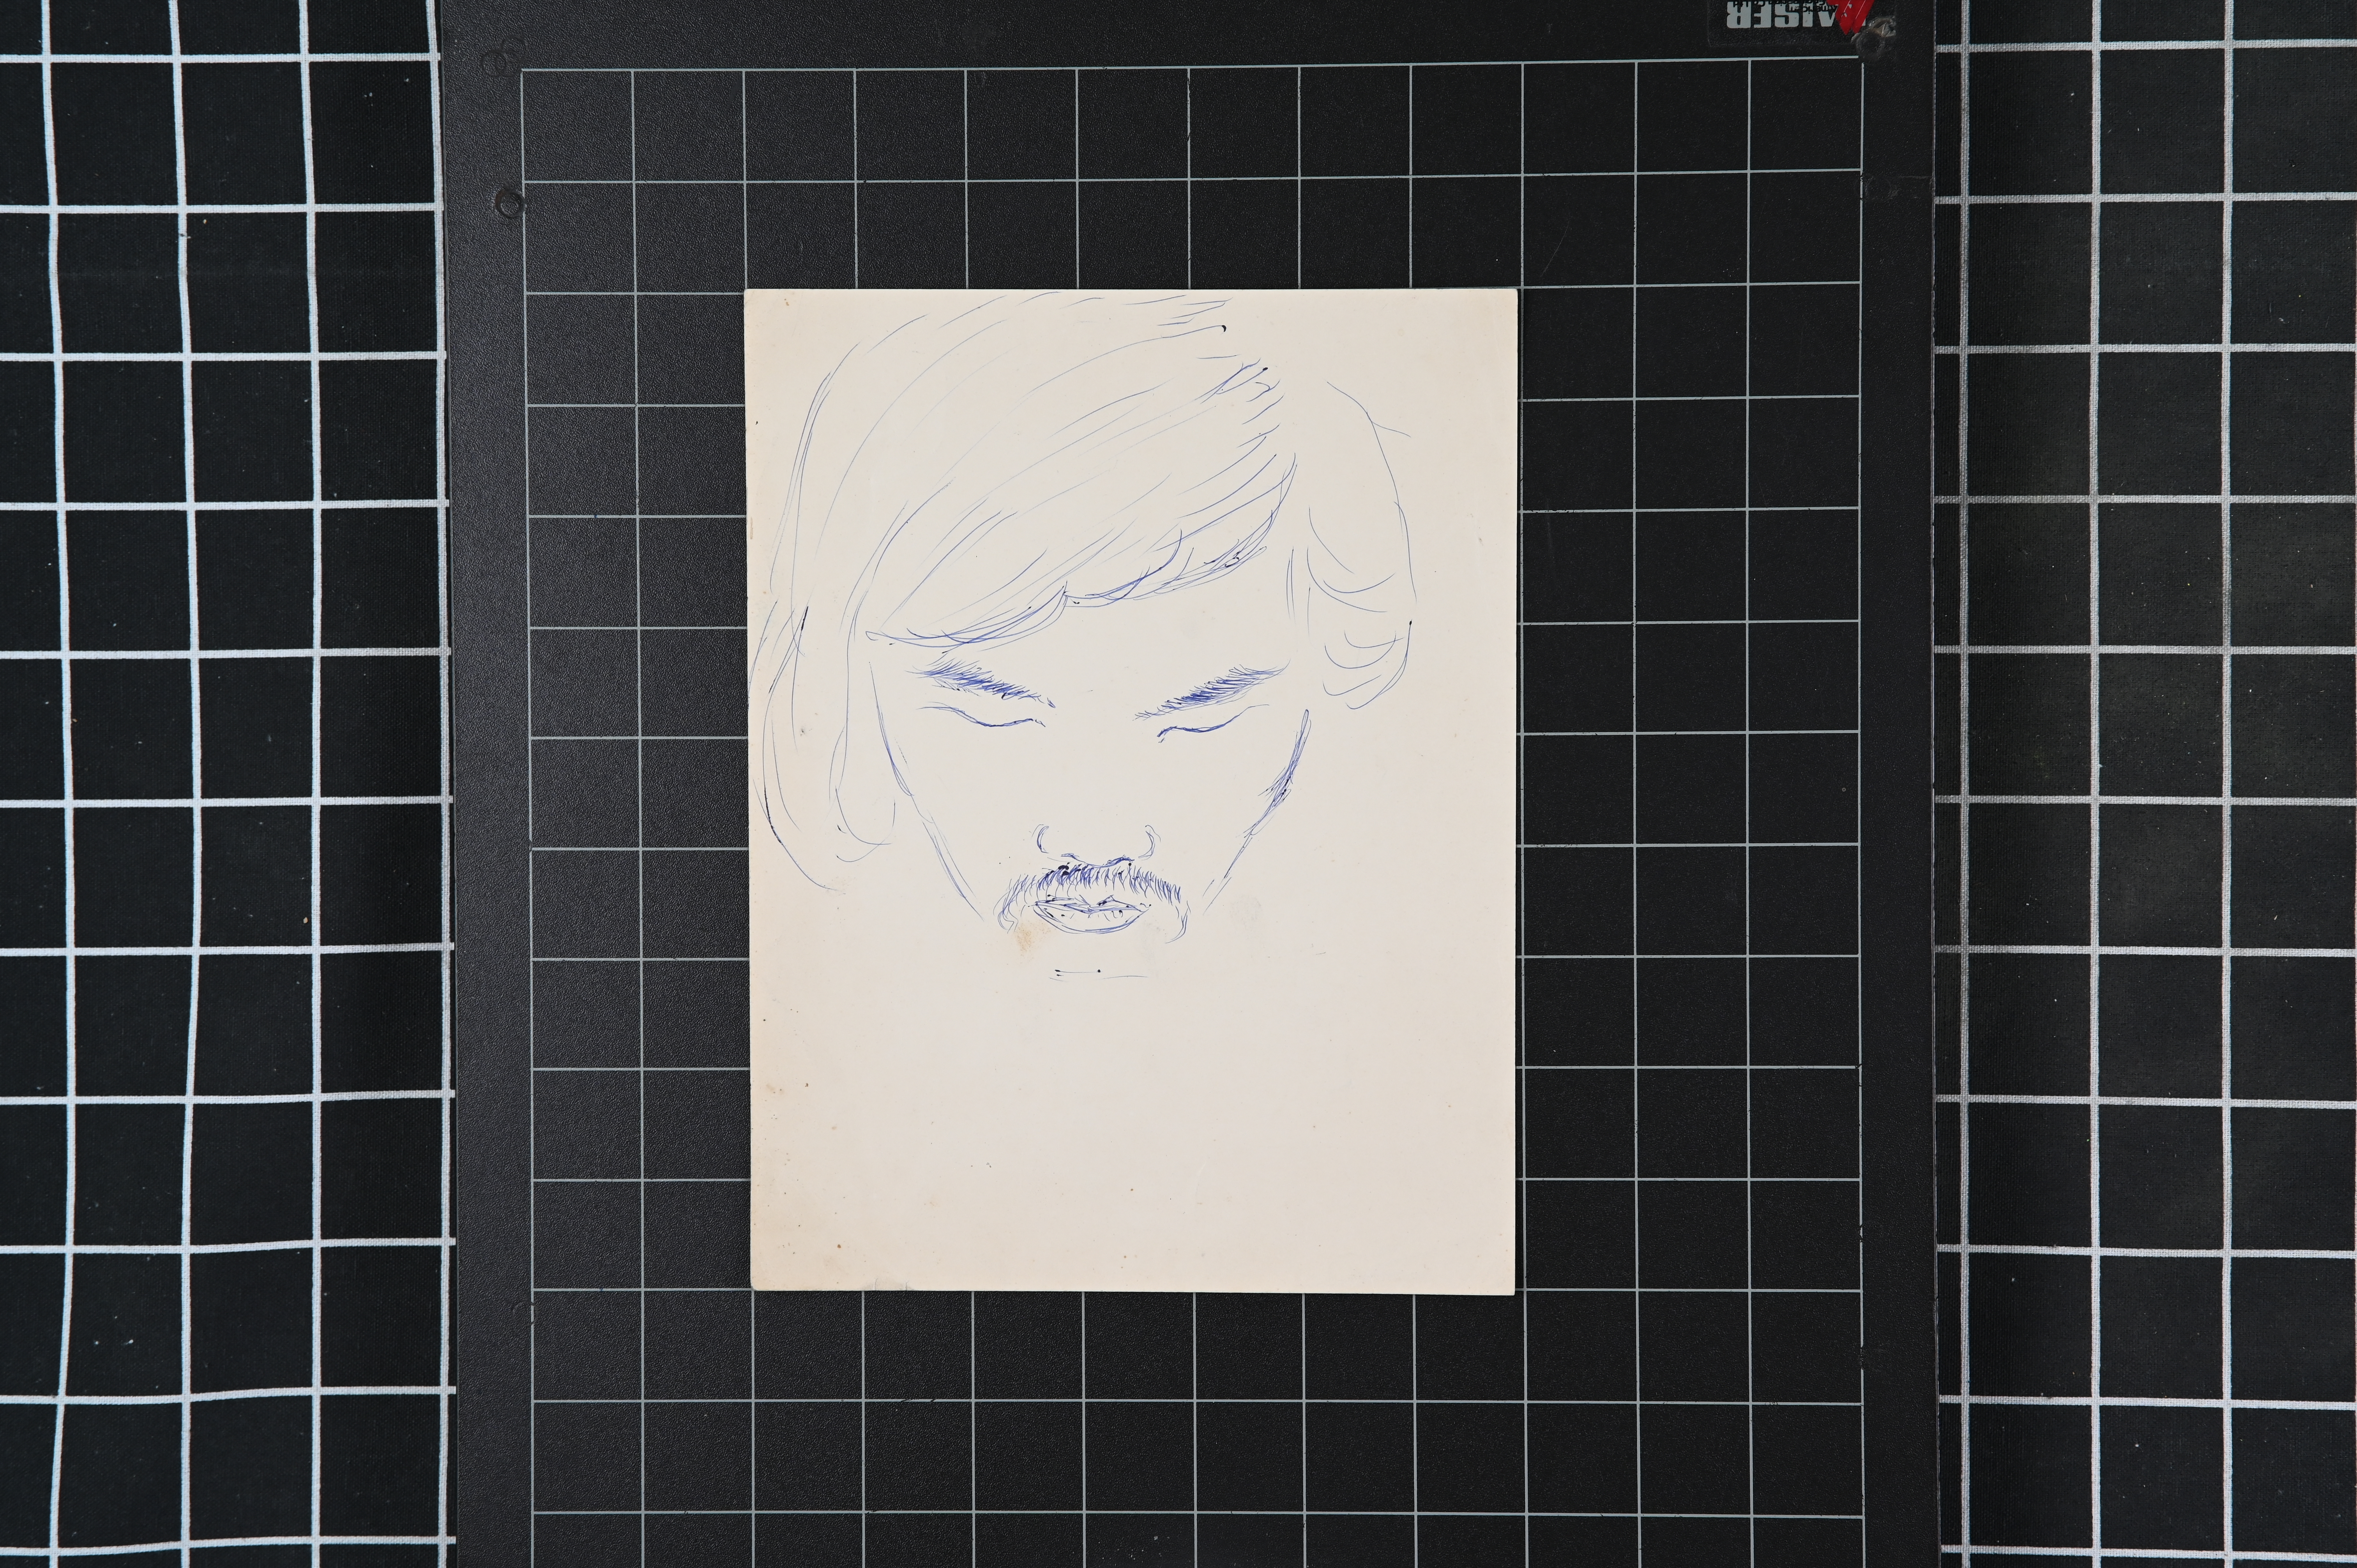2357x1568 pixels.
Task: Select the drawn nose on the portrait
Action: [1096, 846]
